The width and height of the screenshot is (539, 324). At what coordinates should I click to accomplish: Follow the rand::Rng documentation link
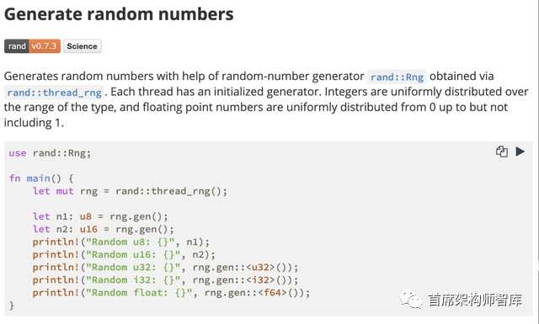tap(397, 77)
